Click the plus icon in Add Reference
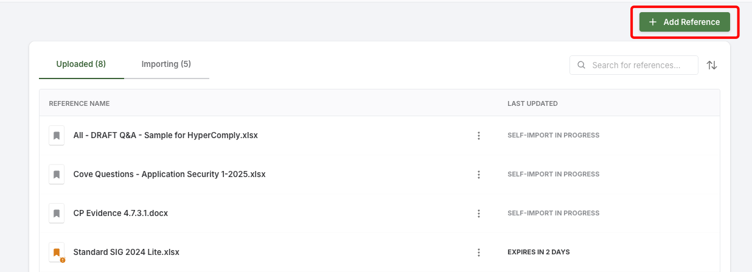The height and width of the screenshot is (272, 752). [653, 22]
